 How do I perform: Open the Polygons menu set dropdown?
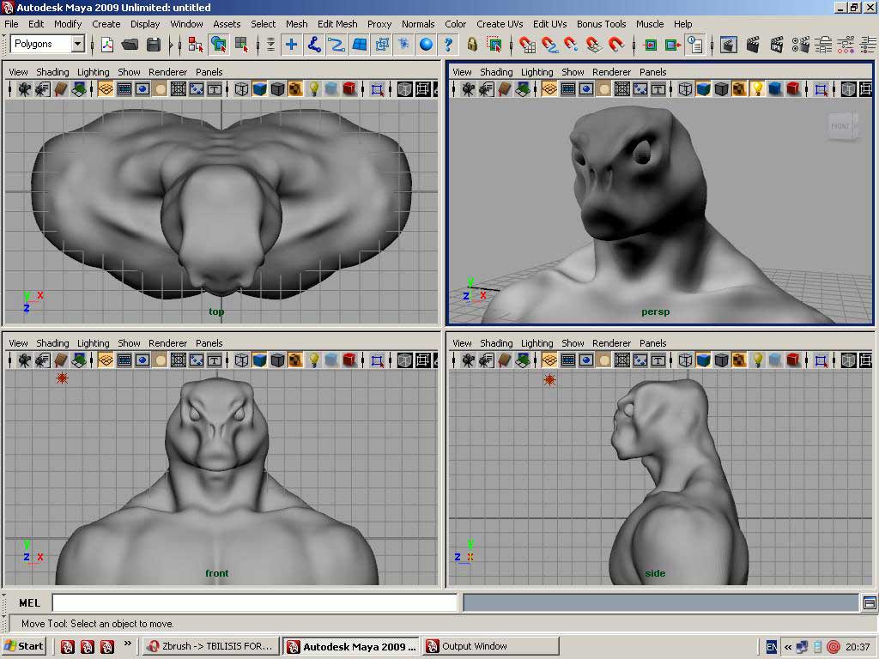pyautogui.click(x=77, y=44)
